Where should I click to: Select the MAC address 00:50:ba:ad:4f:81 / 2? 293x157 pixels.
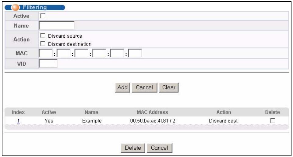(x=153, y=121)
